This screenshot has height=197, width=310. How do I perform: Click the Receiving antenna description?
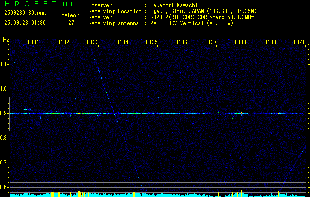(x=192, y=23)
